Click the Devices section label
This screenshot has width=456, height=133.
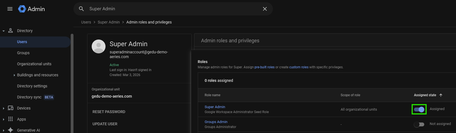point(24,108)
